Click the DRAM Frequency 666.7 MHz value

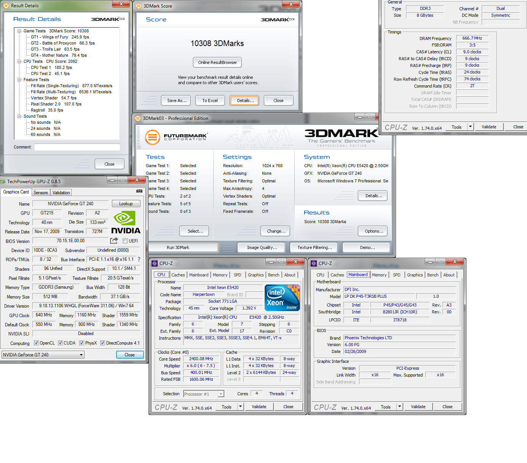coord(472,38)
